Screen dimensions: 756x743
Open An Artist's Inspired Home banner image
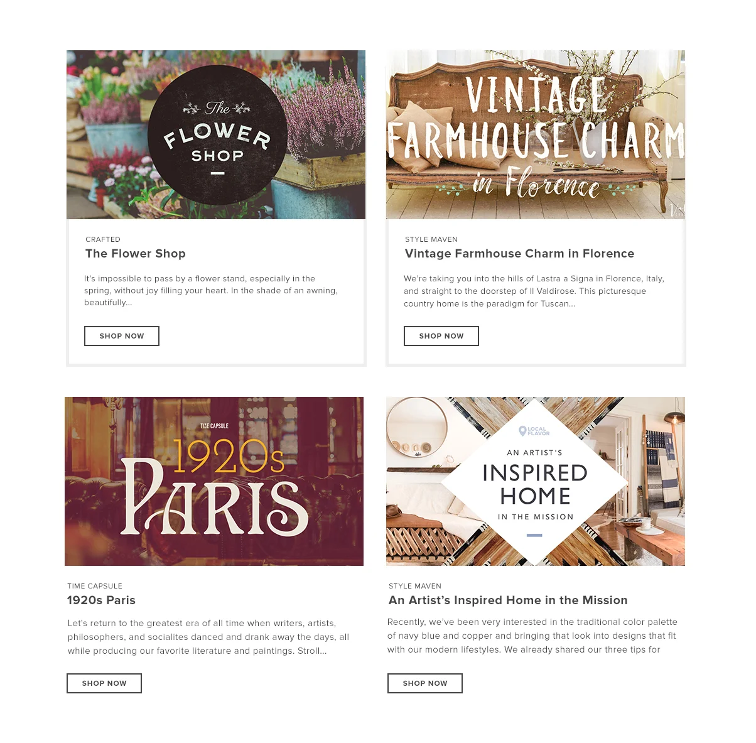click(x=536, y=481)
